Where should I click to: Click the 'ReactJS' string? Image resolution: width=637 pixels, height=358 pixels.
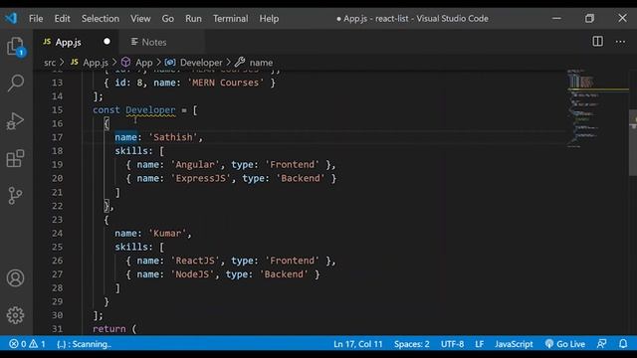coord(195,261)
